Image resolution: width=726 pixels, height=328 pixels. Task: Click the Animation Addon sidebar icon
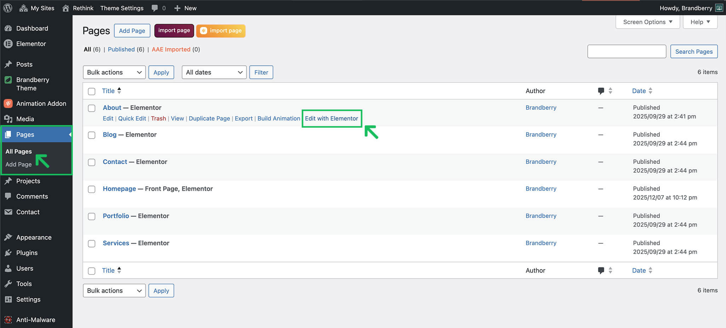pos(8,104)
